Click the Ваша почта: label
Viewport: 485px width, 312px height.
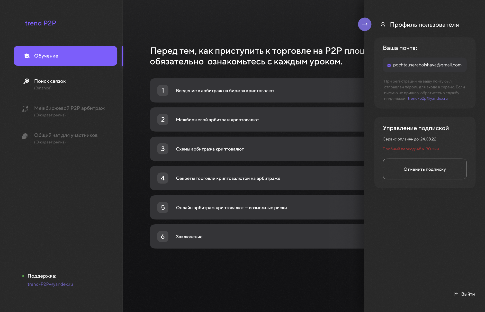point(400,48)
